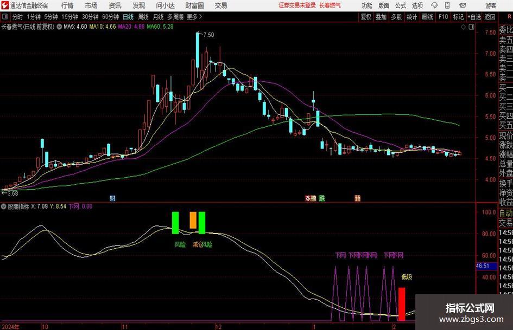Click the 涨 marker below the chart

(x=308, y=198)
